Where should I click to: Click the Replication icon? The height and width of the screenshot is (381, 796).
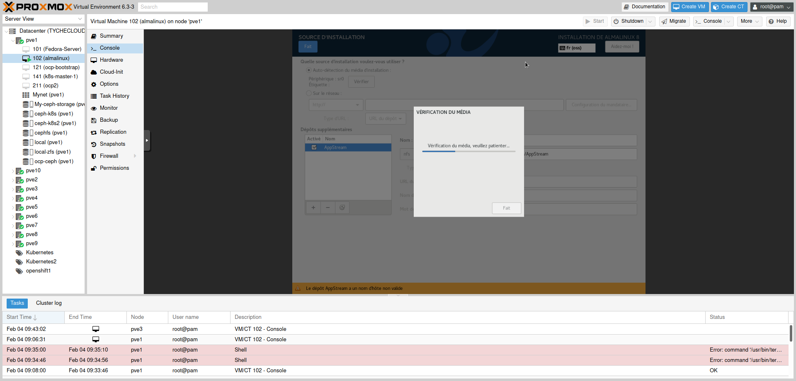94,132
